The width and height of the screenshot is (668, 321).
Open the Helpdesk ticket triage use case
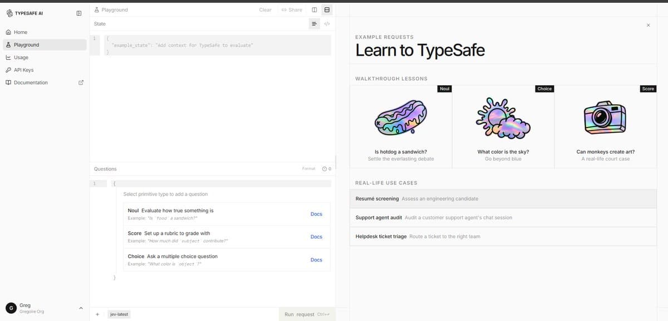(x=503, y=236)
